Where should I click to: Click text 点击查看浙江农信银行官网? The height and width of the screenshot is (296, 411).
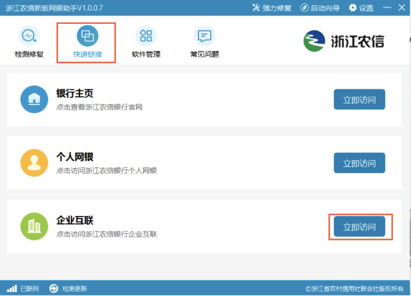[99, 107]
